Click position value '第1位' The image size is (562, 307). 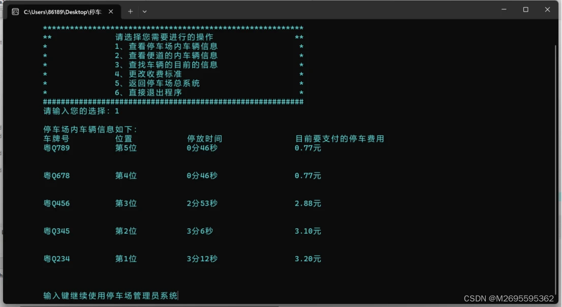(x=126, y=259)
